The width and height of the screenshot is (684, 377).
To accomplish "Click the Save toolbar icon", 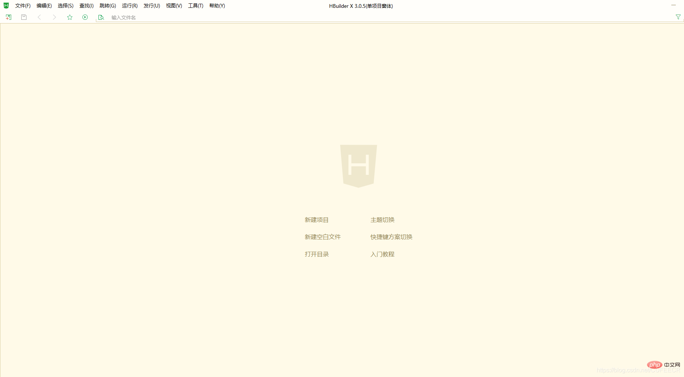I will [24, 17].
